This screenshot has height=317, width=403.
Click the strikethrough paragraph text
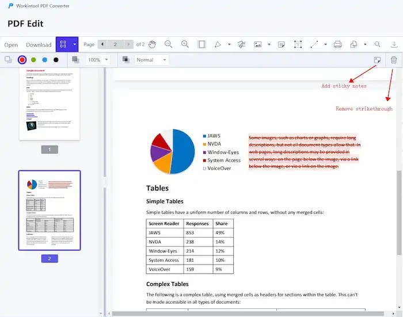pyautogui.click(x=305, y=152)
